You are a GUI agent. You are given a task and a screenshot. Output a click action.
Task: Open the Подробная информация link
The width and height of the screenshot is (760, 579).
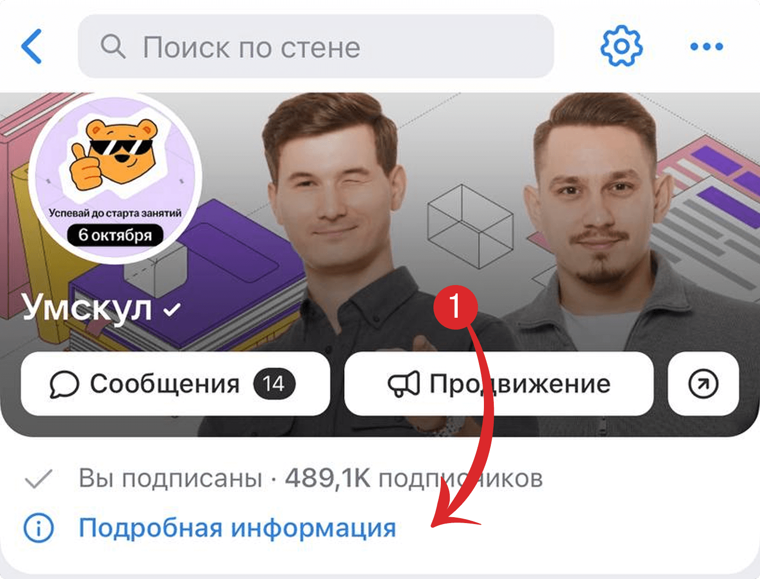237,528
